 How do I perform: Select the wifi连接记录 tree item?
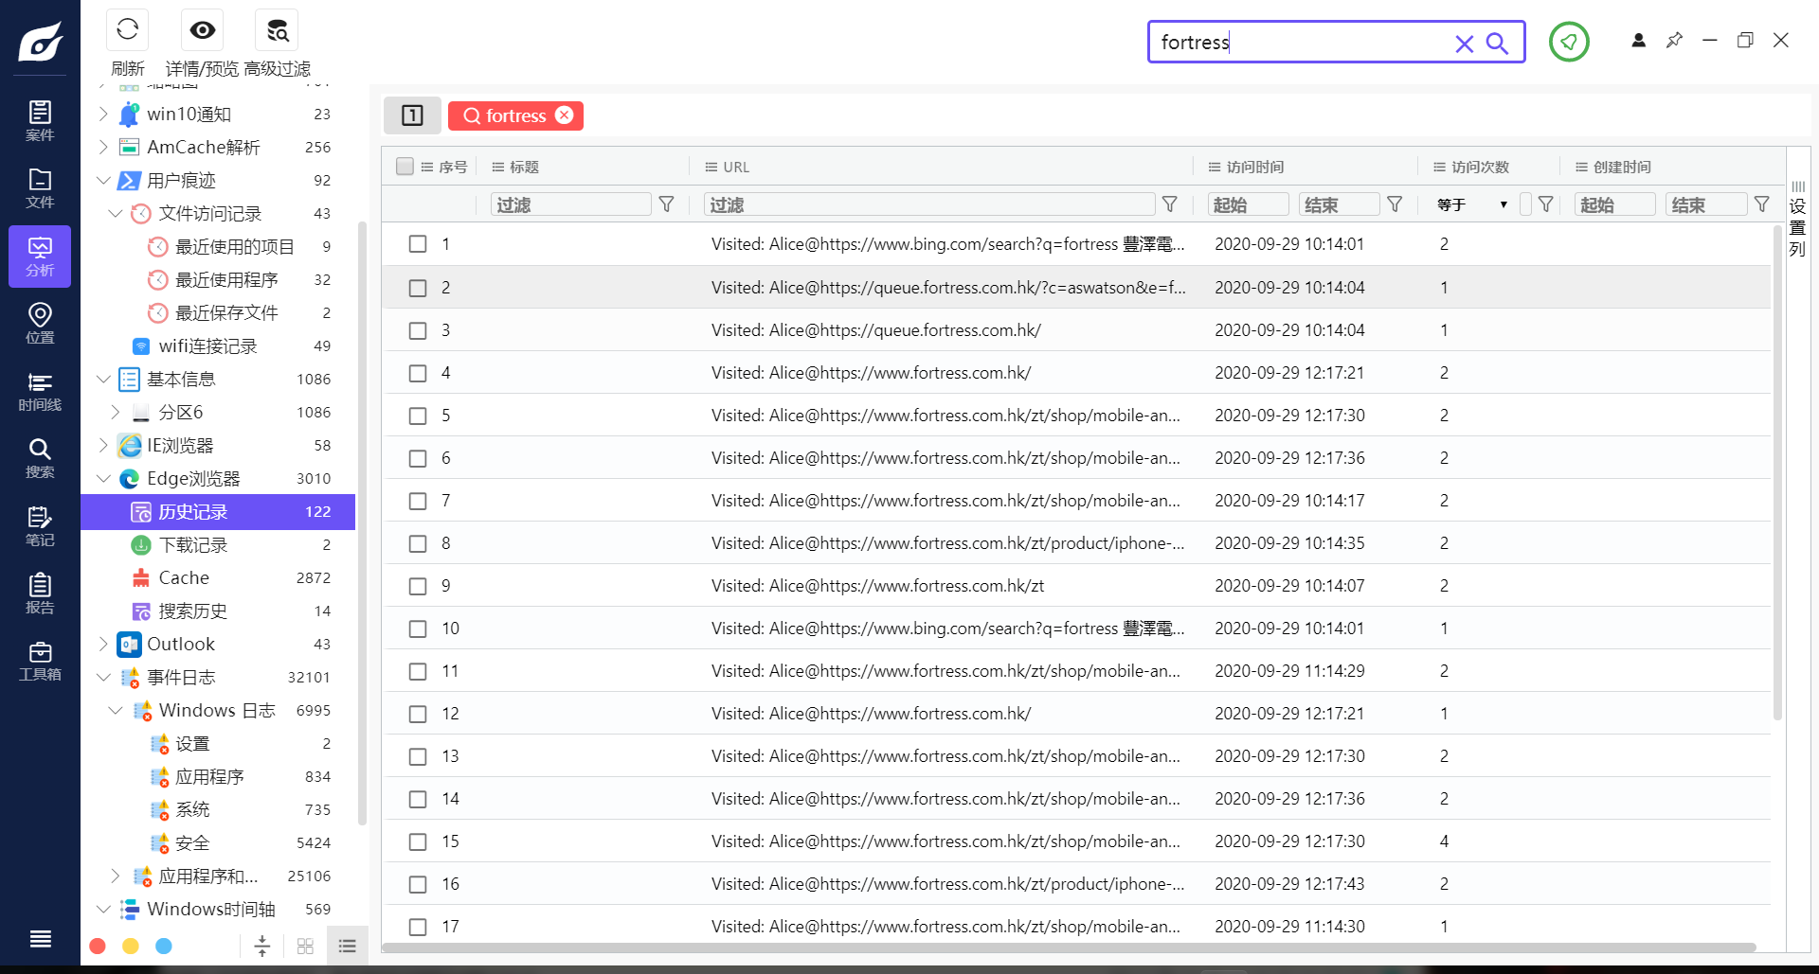coord(218,345)
